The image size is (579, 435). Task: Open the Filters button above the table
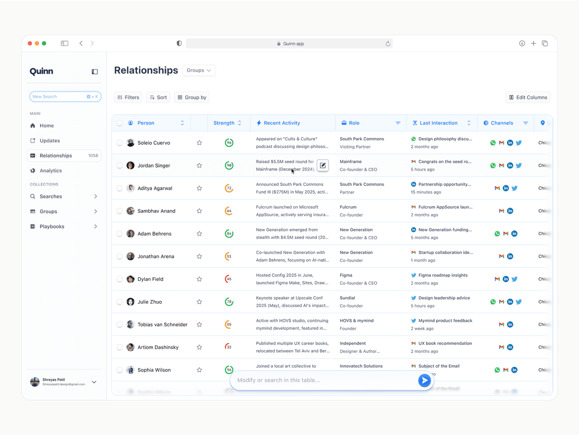(x=128, y=98)
